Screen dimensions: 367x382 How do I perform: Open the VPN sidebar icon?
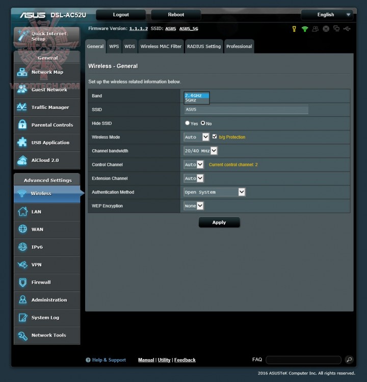click(x=22, y=264)
